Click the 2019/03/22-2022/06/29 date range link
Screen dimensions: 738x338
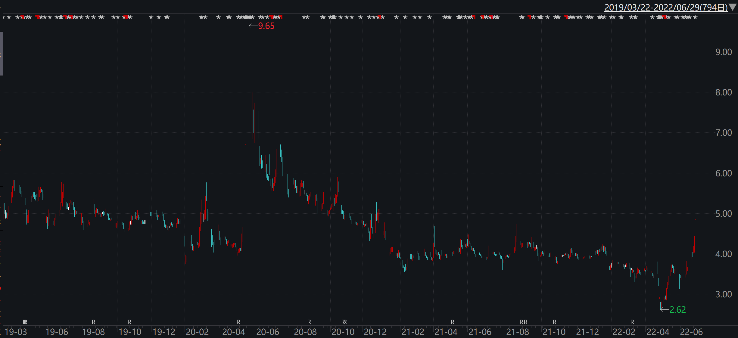(666, 7)
